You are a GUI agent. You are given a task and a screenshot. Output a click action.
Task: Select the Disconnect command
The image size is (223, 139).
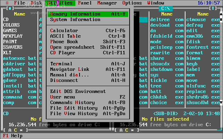pyautogui.click(x=88, y=81)
